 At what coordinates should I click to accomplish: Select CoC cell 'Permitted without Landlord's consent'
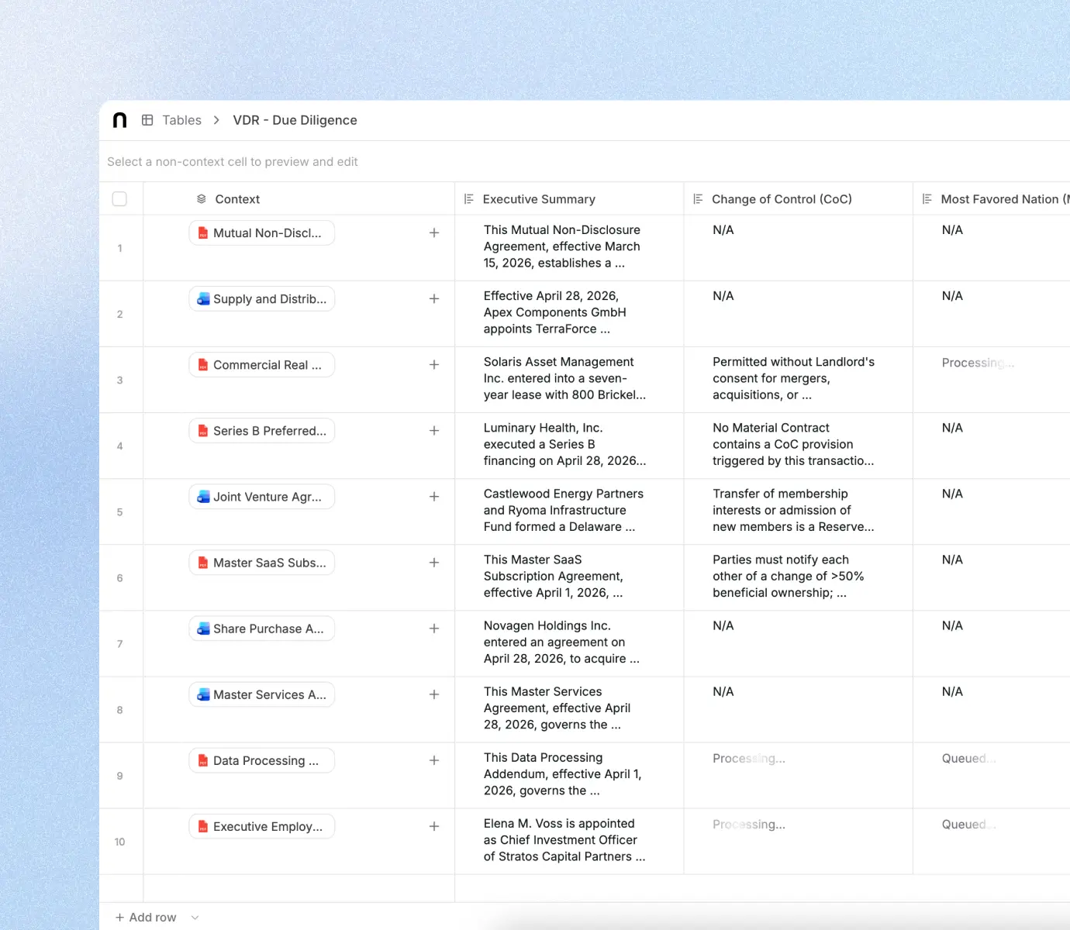click(798, 379)
